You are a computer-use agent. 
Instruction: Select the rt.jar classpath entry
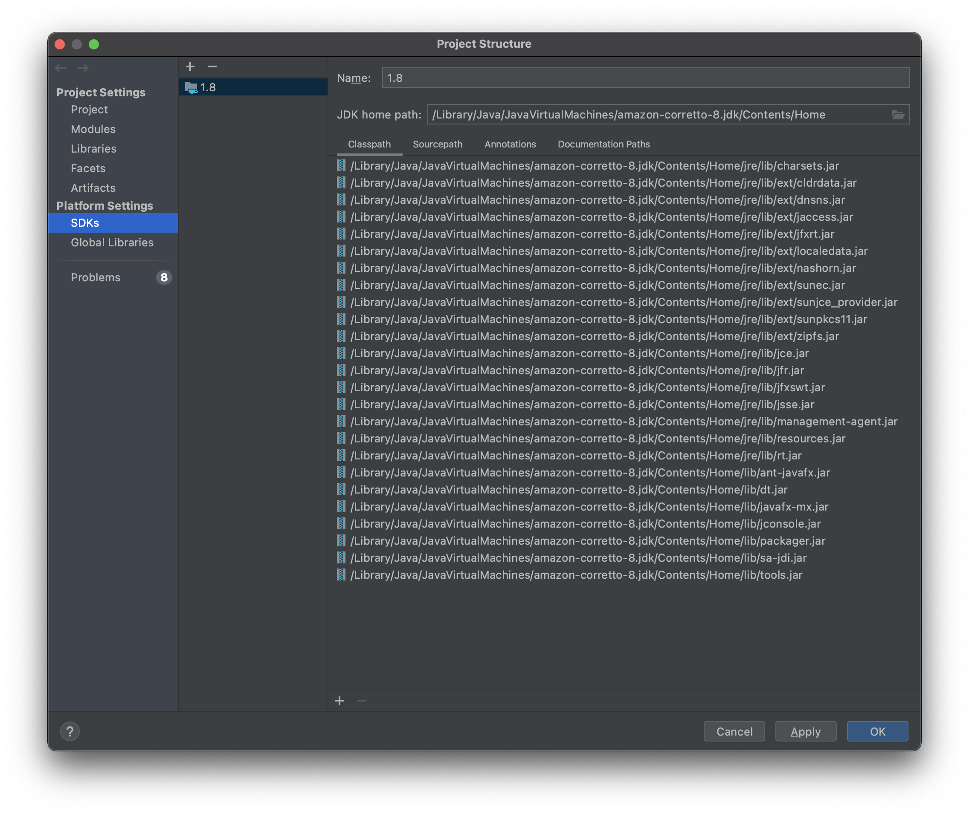[575, 456]
